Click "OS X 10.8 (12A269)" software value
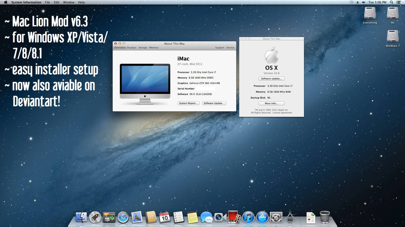 coord(201,94)
